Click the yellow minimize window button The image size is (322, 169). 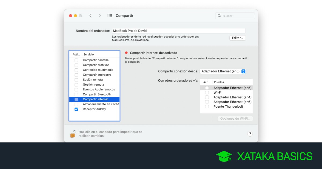click(75, 16)
